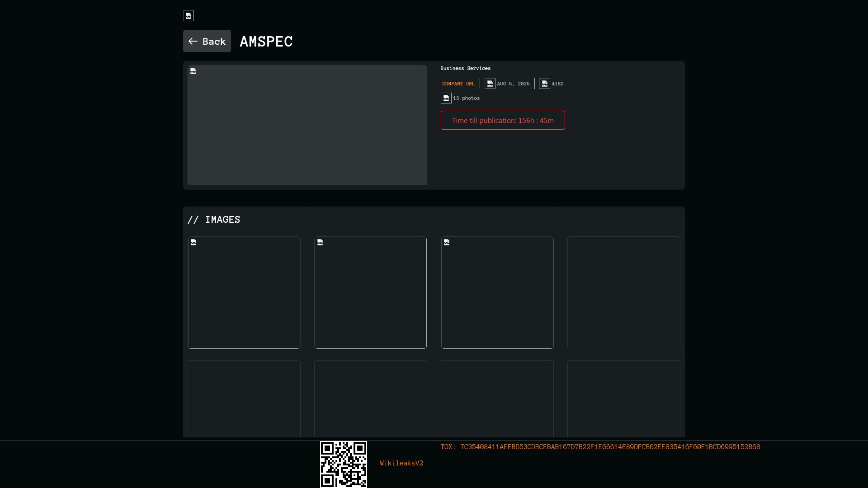This screenshot has width=868, height=488.
Task: Click the Time till publication countdown box
Action: pos(503,120)
